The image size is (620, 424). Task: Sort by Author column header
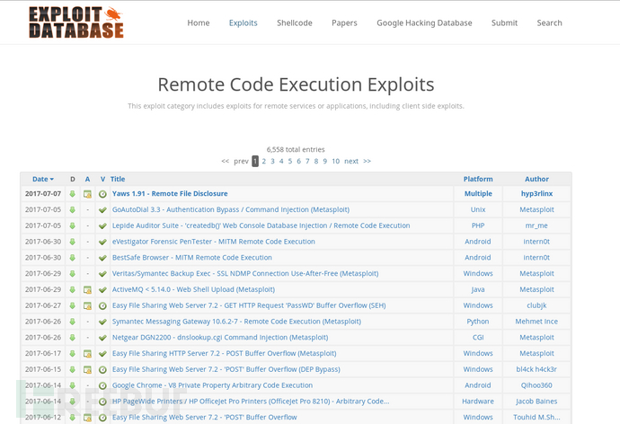tap(536, 179)
